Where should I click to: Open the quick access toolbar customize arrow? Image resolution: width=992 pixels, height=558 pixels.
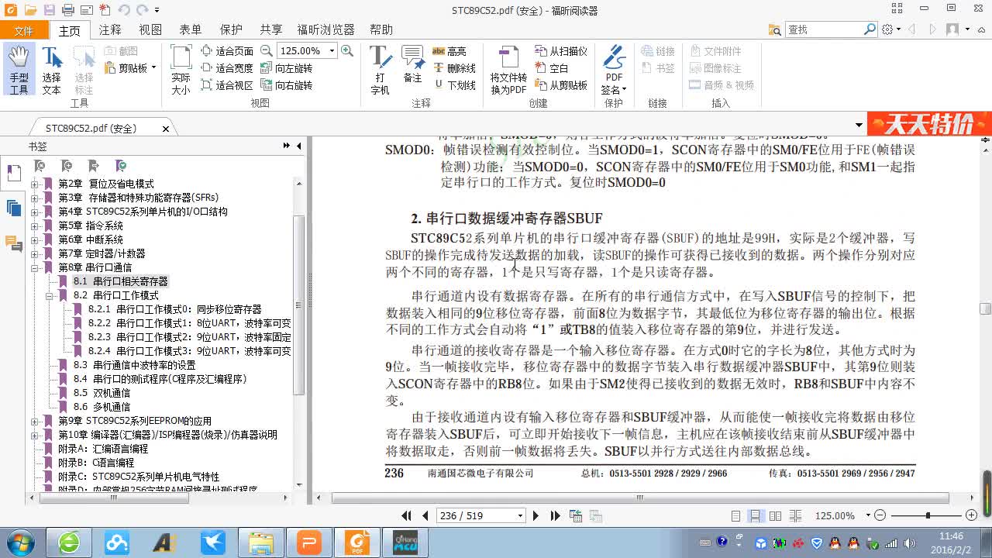pyautogui.click(x=157, y=10)
